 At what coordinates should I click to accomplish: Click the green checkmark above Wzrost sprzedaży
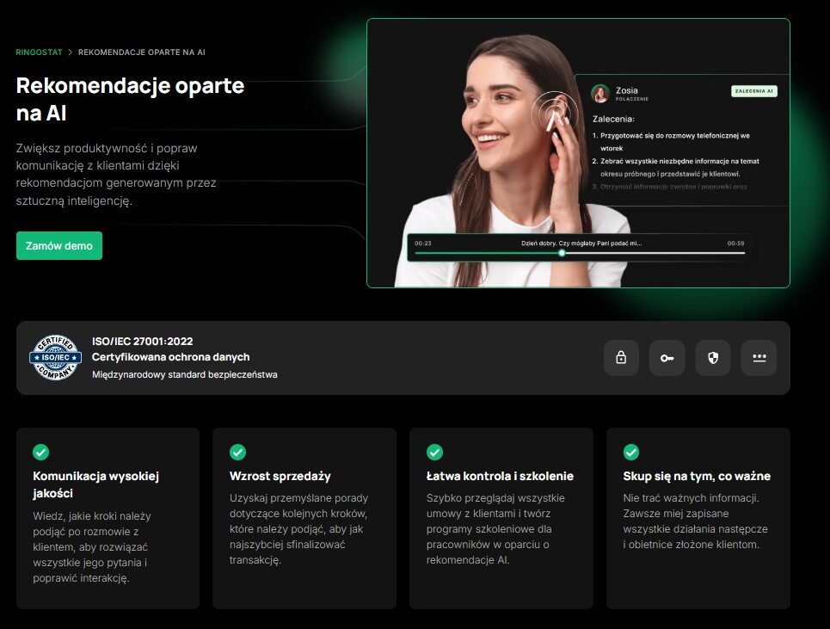pos(237,452)
